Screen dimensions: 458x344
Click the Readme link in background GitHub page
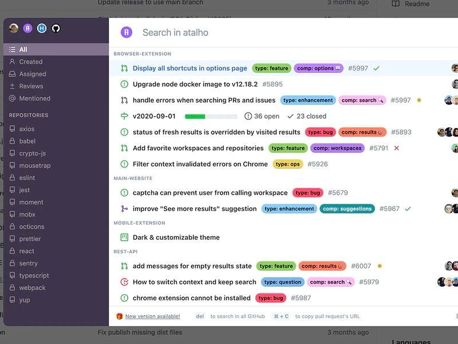click(417, 4)
